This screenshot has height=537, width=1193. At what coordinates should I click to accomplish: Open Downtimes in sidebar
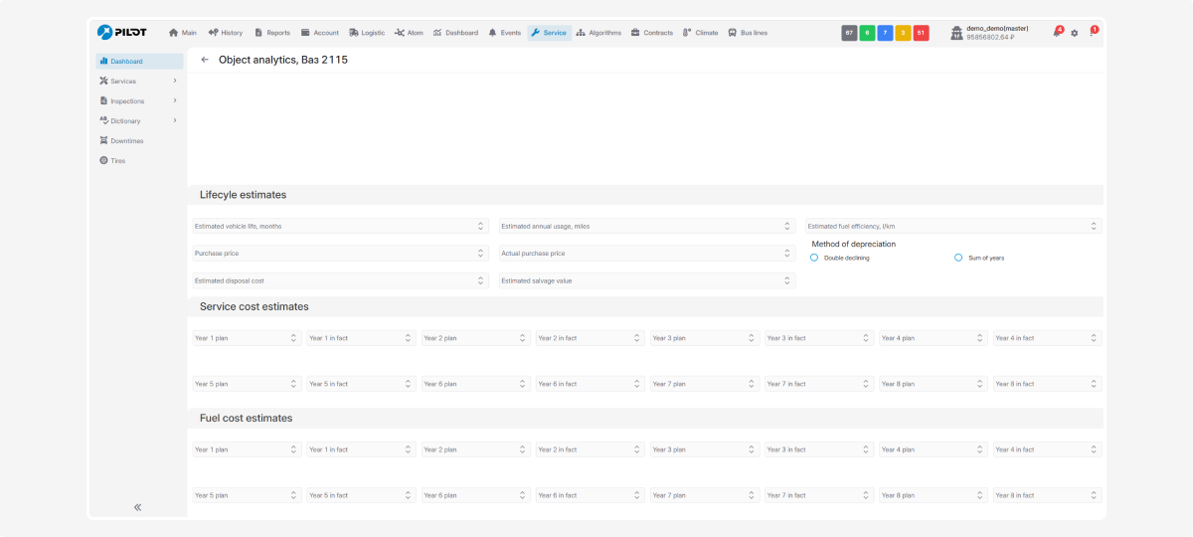click(126, 140)
